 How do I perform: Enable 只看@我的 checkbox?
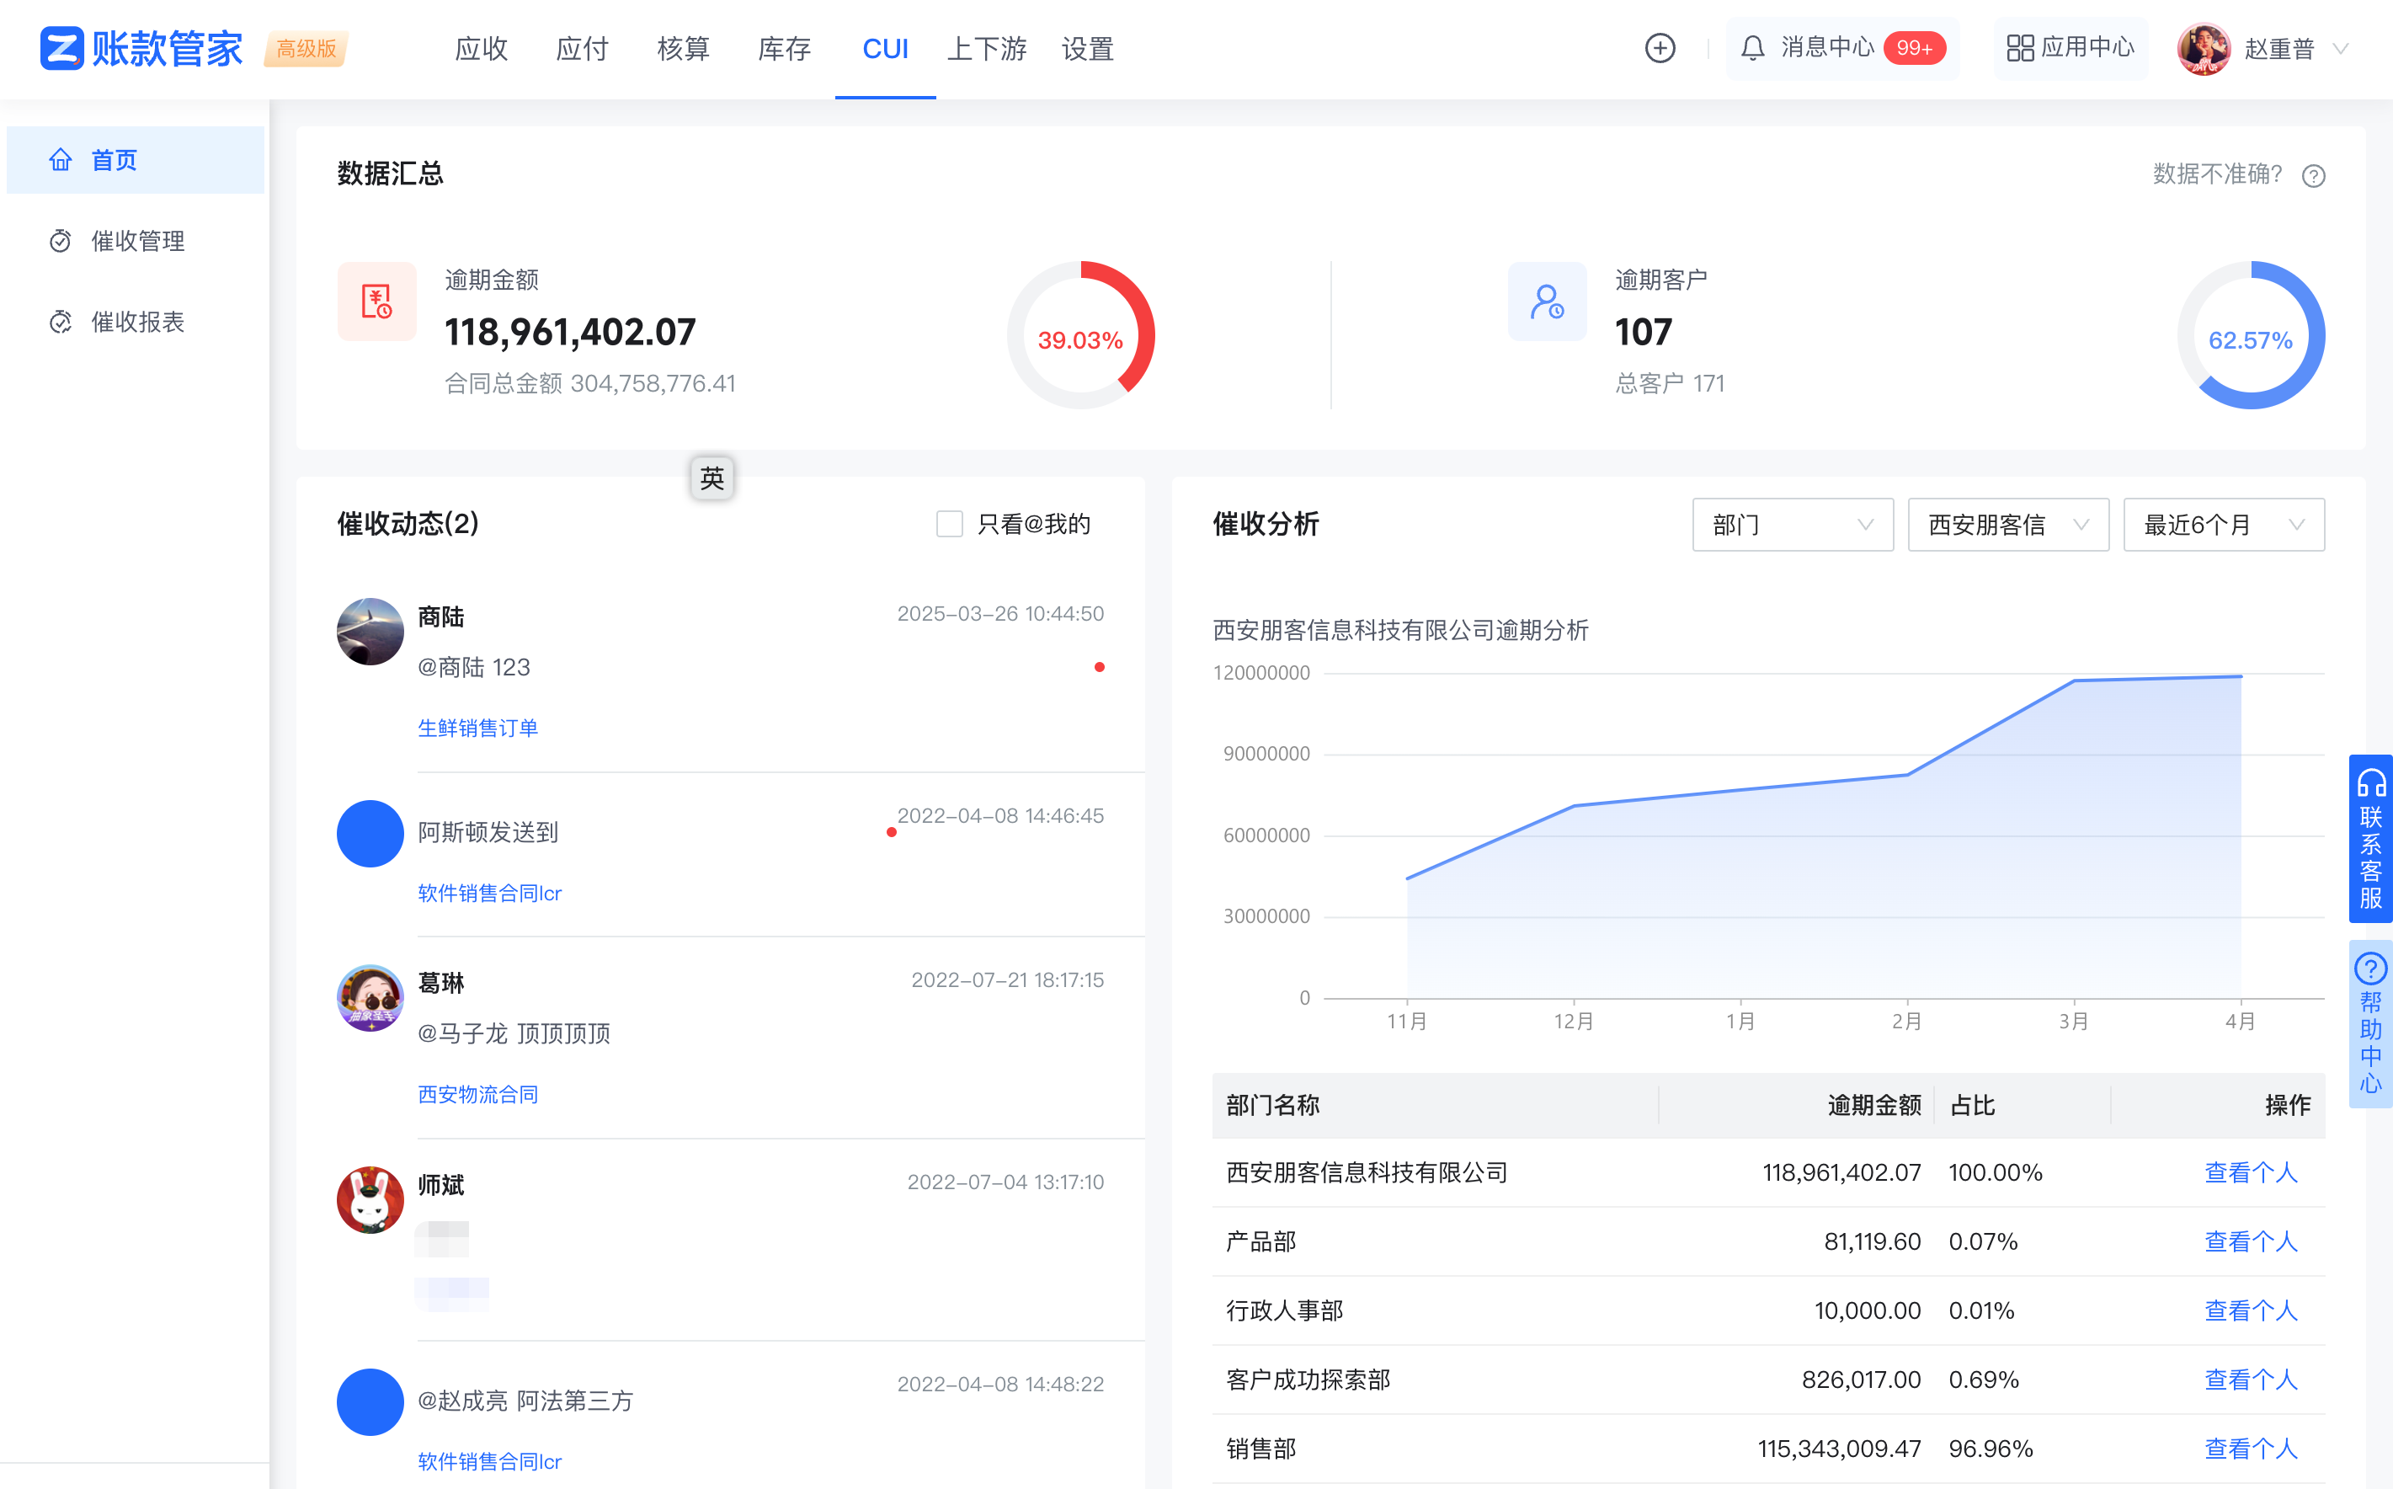pos(949,524)
